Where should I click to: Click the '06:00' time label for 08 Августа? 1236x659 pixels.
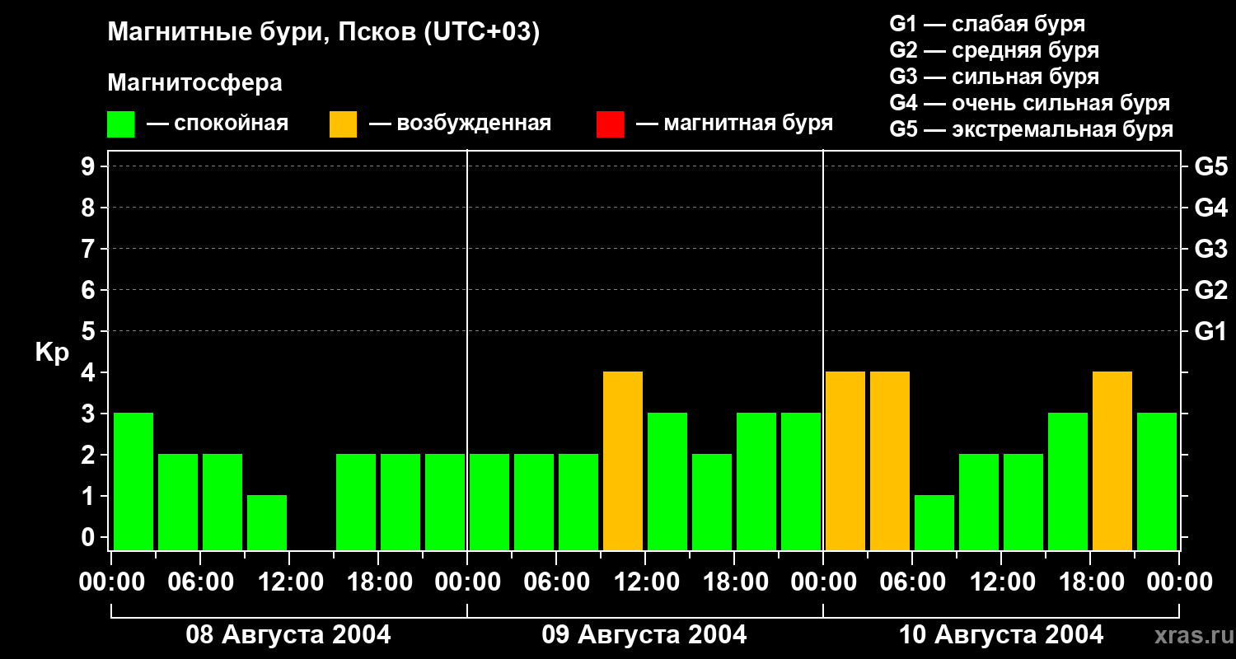(x=200, y=582)
